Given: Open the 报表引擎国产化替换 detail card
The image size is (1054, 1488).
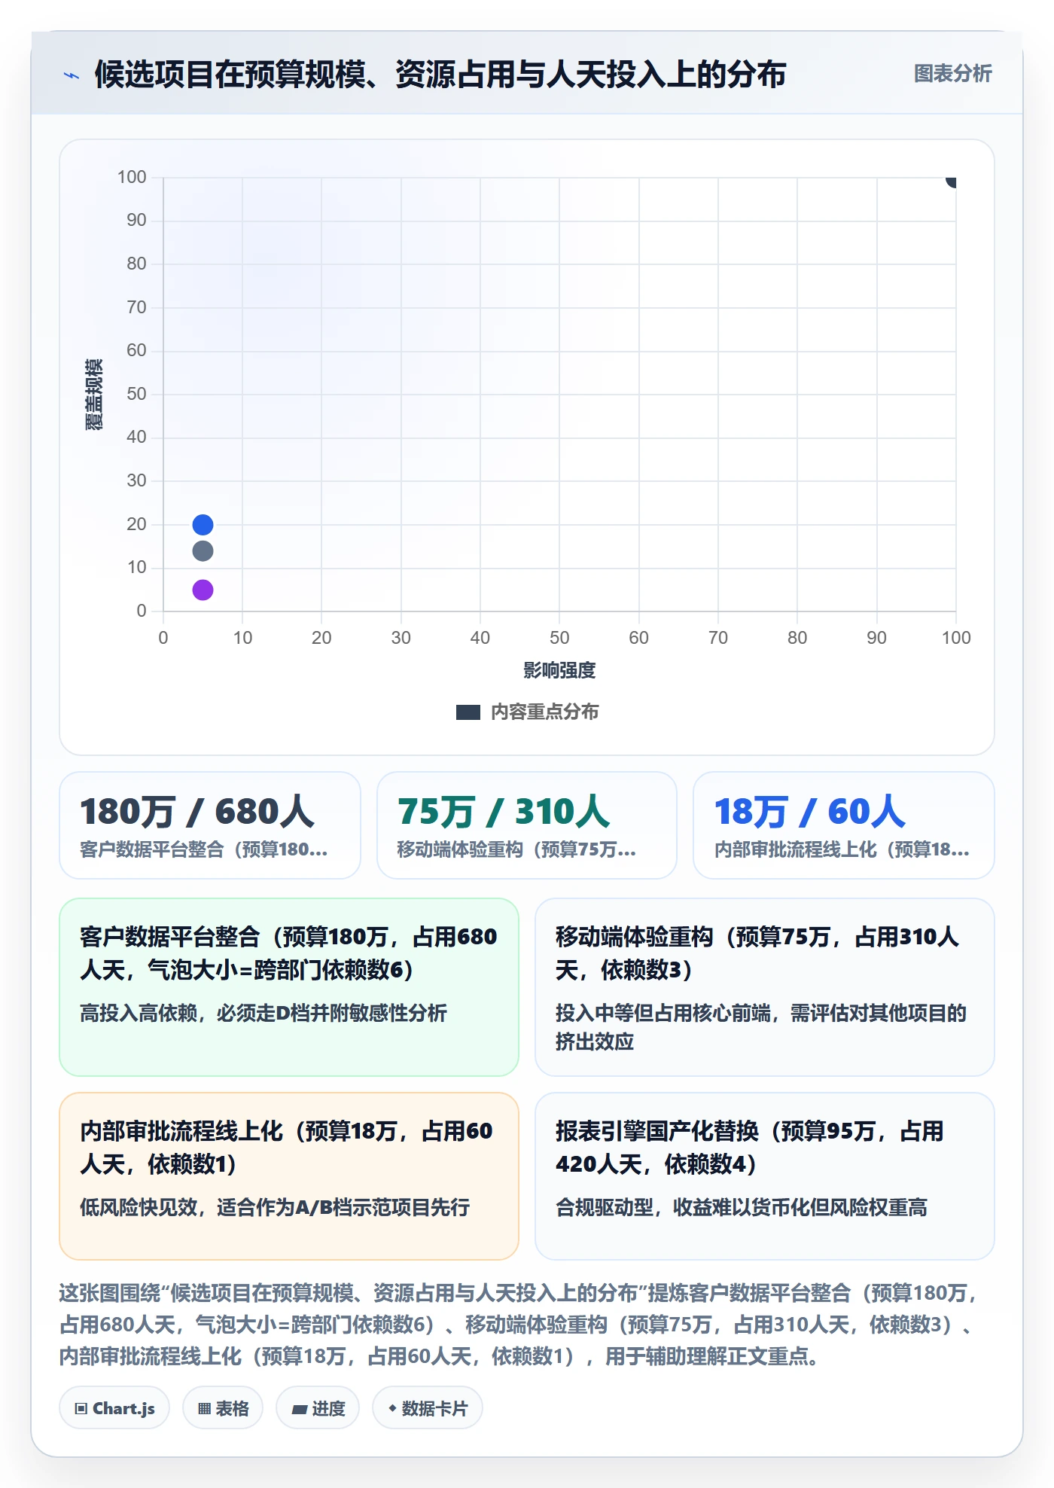Looking at the screenshot, I should point(765,1176).
